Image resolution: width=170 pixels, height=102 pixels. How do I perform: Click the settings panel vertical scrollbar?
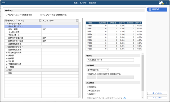click(x=143, y=73)
